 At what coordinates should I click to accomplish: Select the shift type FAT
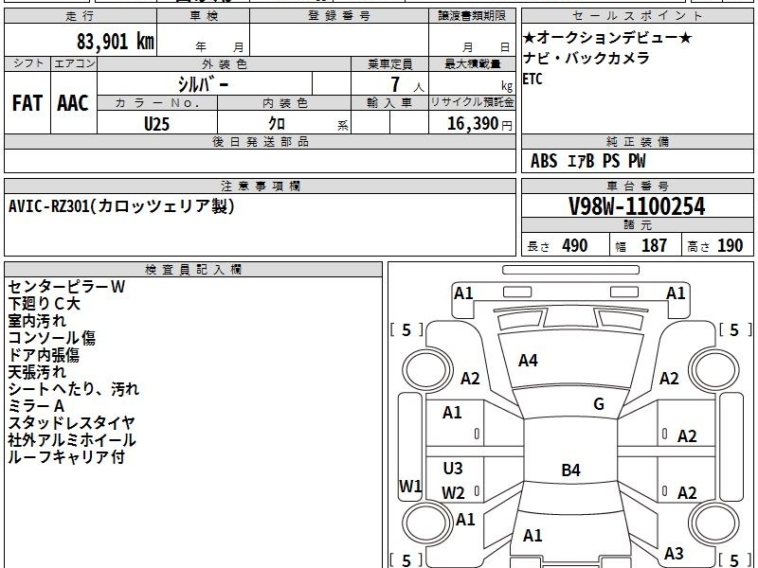point(27,103)
